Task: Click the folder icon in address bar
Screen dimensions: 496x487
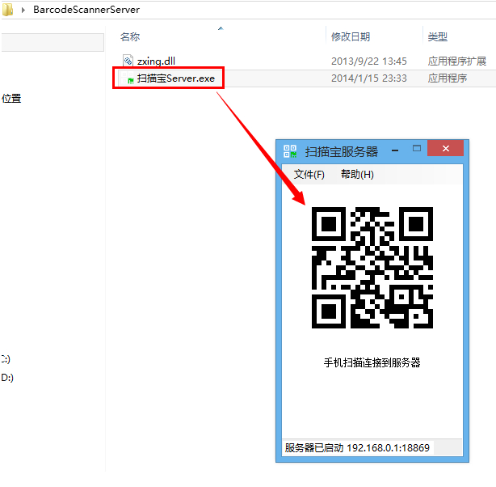Action: point(7,9)
